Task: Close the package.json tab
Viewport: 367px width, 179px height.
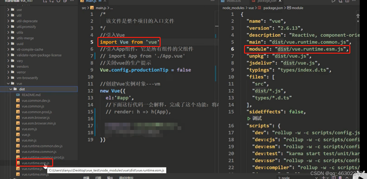Action: [280, 1]
